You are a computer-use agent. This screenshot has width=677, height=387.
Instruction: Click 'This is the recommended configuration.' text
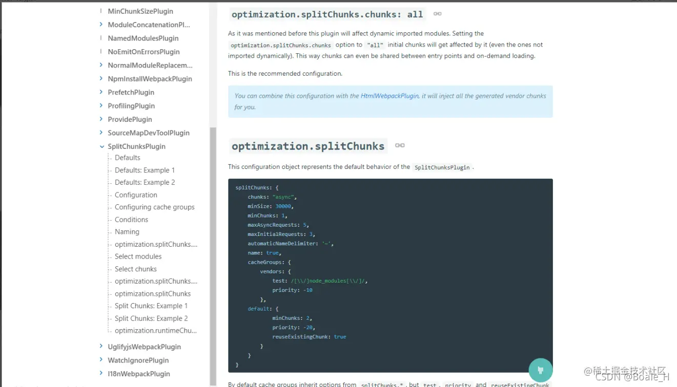(285, 74)
